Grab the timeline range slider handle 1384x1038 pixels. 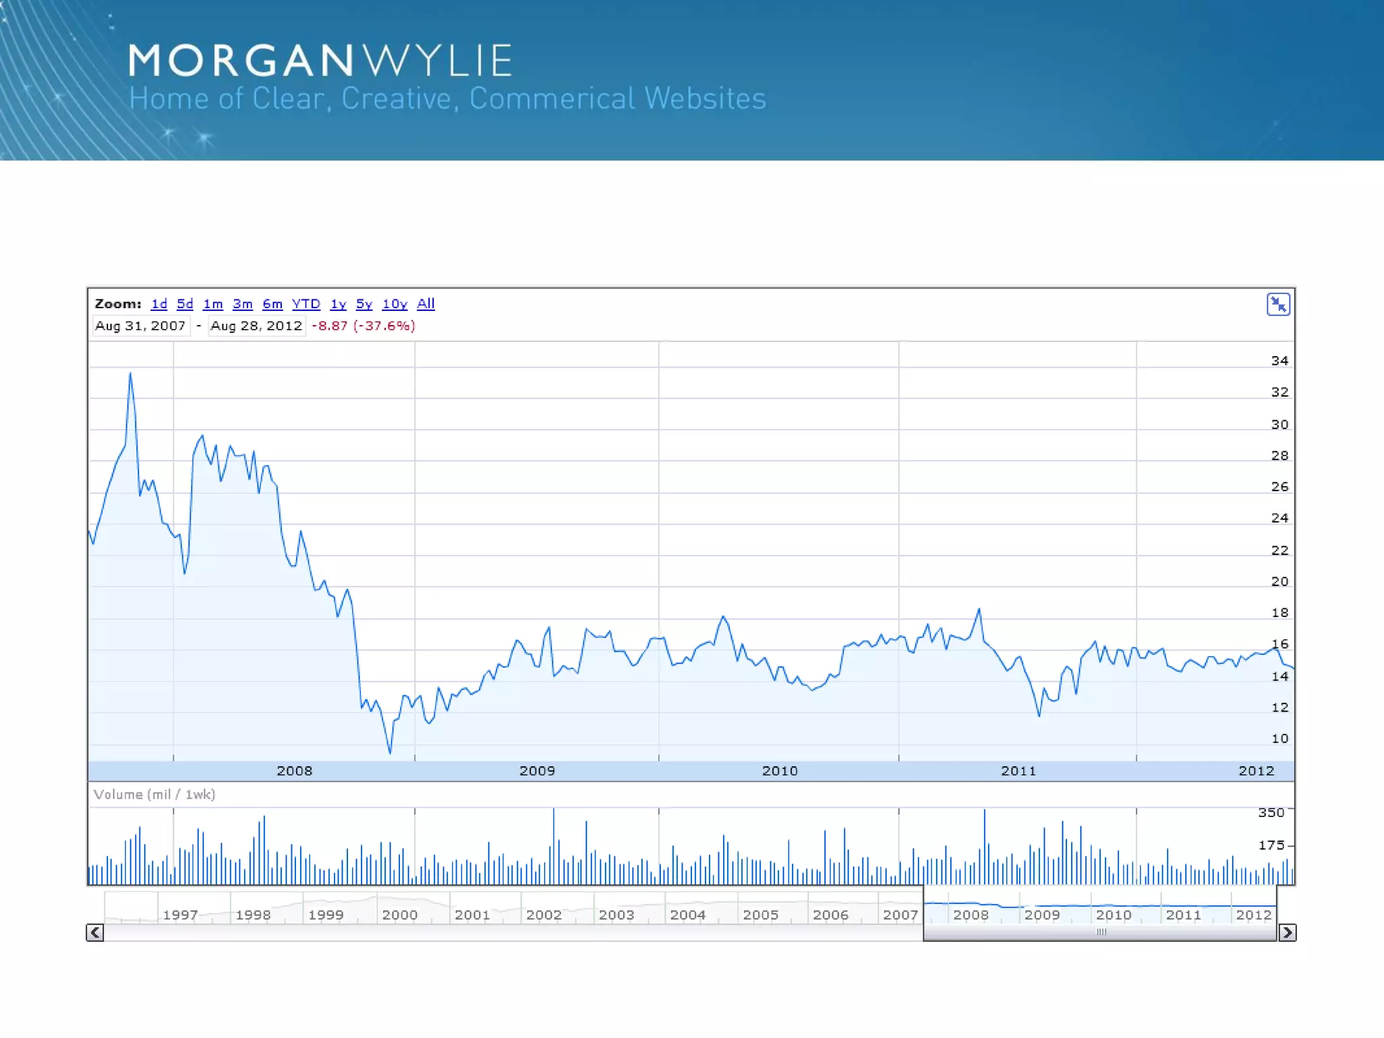click(1101, 933)
